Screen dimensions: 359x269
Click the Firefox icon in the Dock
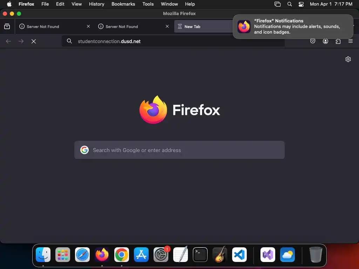(102, 255)
